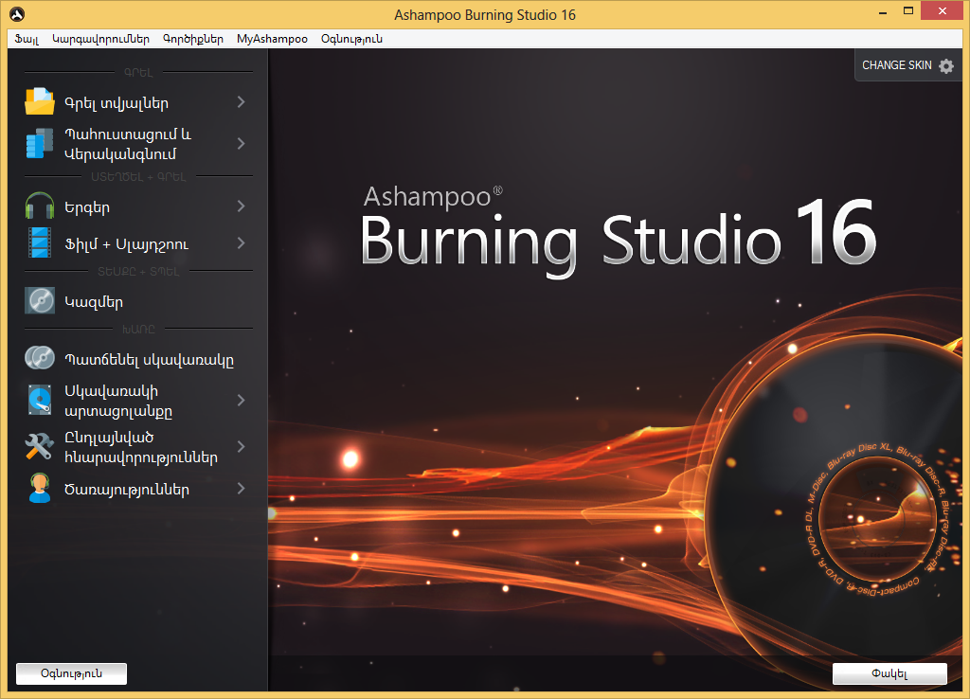This screenshot has height=699, width=970.
Task: Open the Ֆայլ menu
Action: [x=27, y=39]
